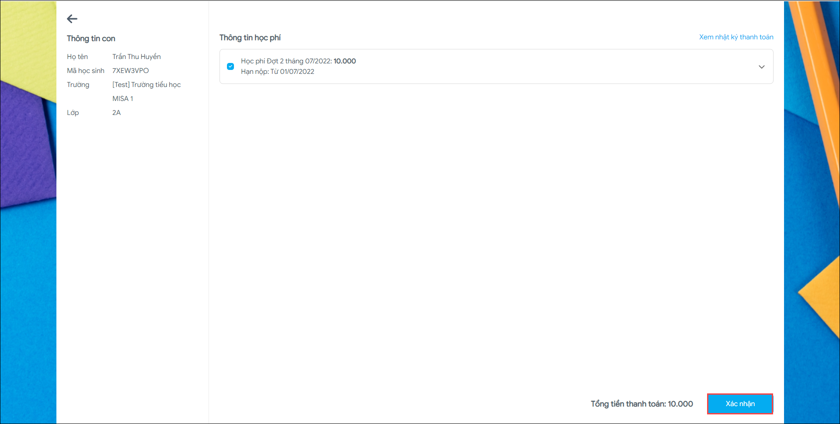This screenshot has width=840, height=424.
Task: Expand the tuition fee details chevron
Action: [x=761, y=67]
